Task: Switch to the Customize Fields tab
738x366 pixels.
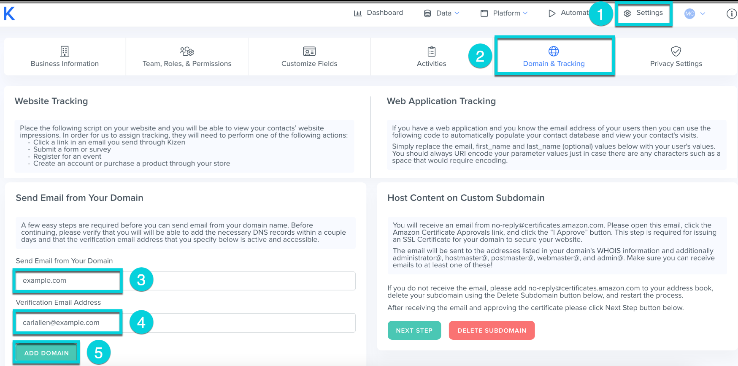Action: click(309, 57)
